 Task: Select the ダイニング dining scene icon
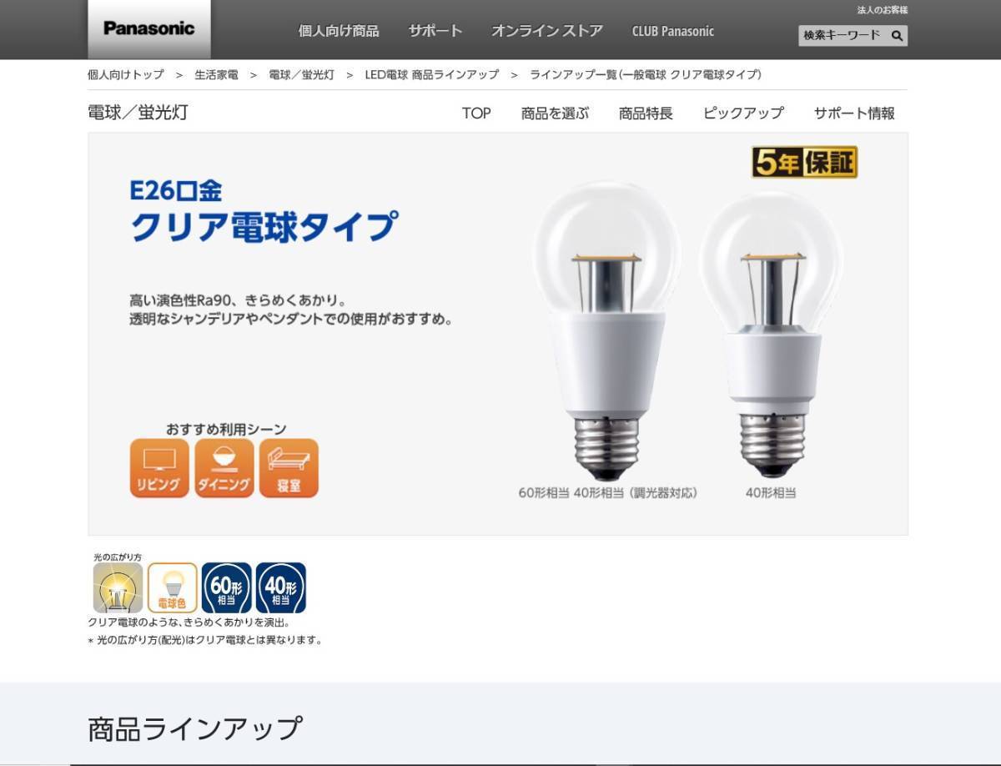[224, 468]
